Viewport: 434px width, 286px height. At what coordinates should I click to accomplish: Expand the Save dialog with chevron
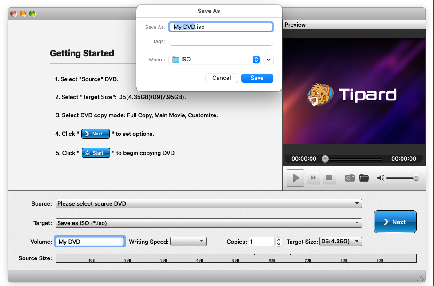268,60
